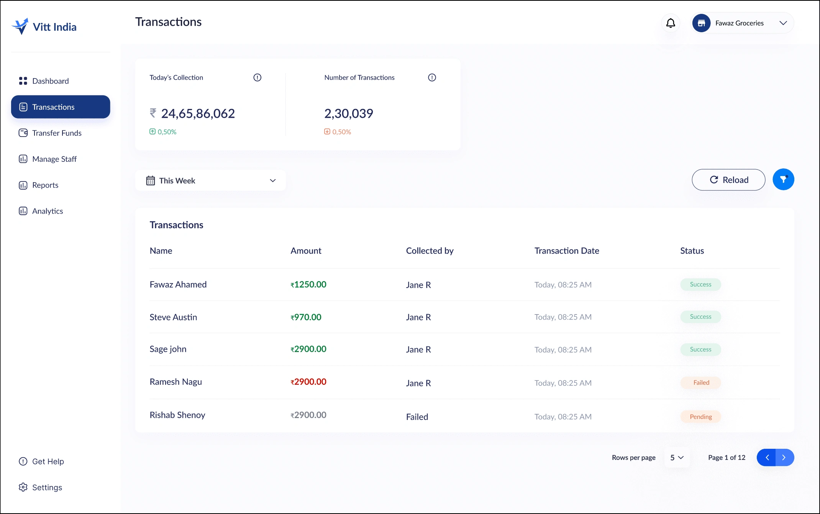Click the Transfer Funds wallet icon
The image size is (820, 514).
(x=23, y=133)
